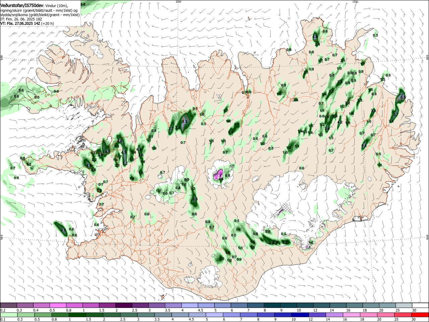This screenshot has width=429, height=322.
Task: Click the 3.4 precipitation value
Action: (327, 128)
